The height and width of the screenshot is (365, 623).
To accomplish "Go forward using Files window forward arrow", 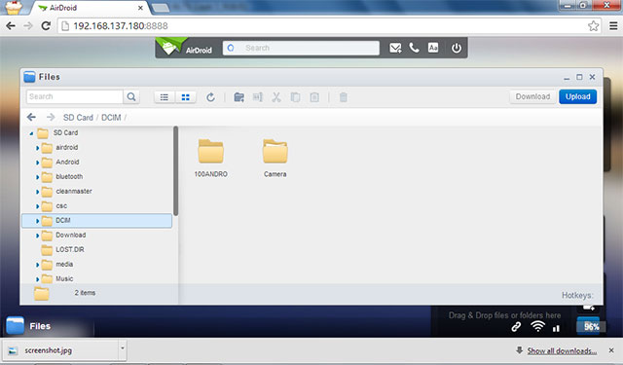I will tap(51, 117).
